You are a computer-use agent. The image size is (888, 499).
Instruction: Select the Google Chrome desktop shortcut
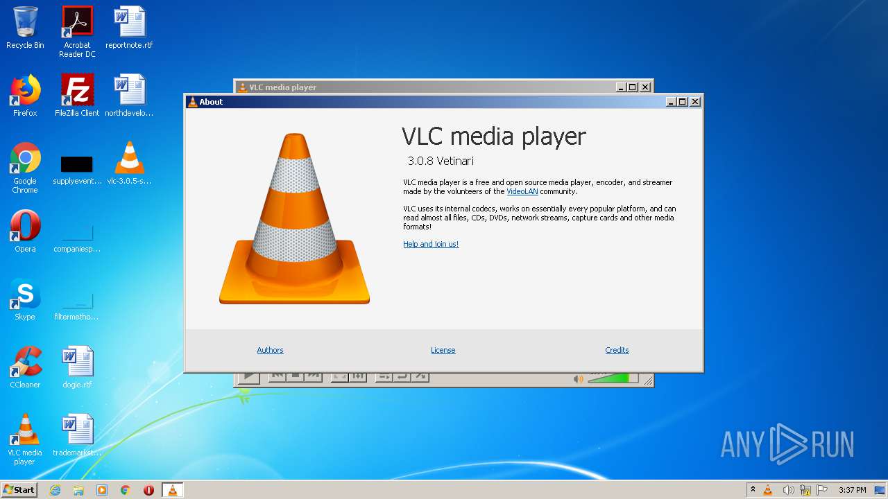pos(25,168)
